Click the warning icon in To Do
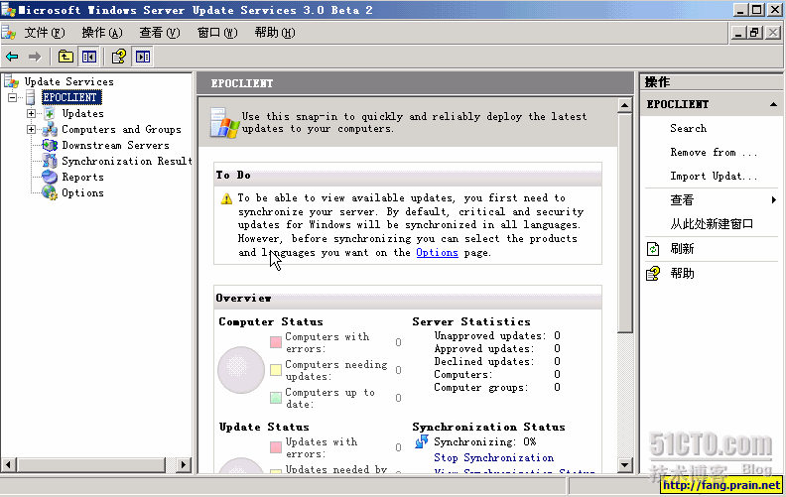This screenshot has width=786, height=497. pos(226,199)
